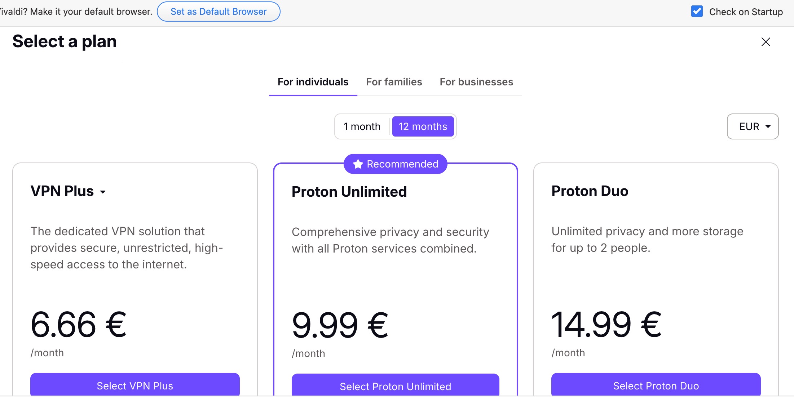794x397 pixels.
Task: Open the For families tab
Action: (394, 82)
